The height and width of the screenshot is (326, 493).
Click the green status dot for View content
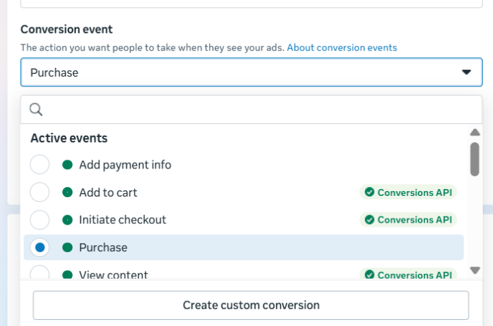point(67,275)
